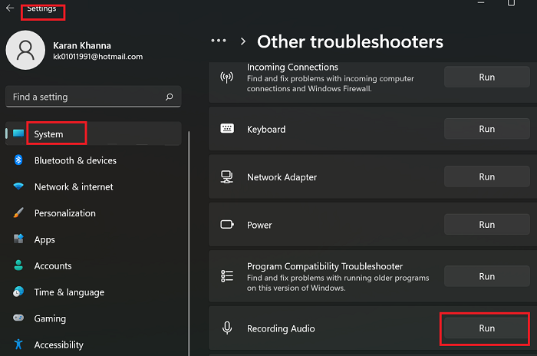This screenshot has width=537, height=356.
Task: Expand the breadcrumb ellipsis menu
Action: pyautogui.click(x=219, y=41)
